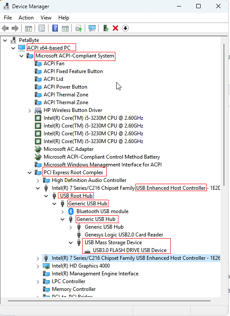
Task: Click Scan for hardware changes icon
Action: pyautogui.click(x=92, y=28)
